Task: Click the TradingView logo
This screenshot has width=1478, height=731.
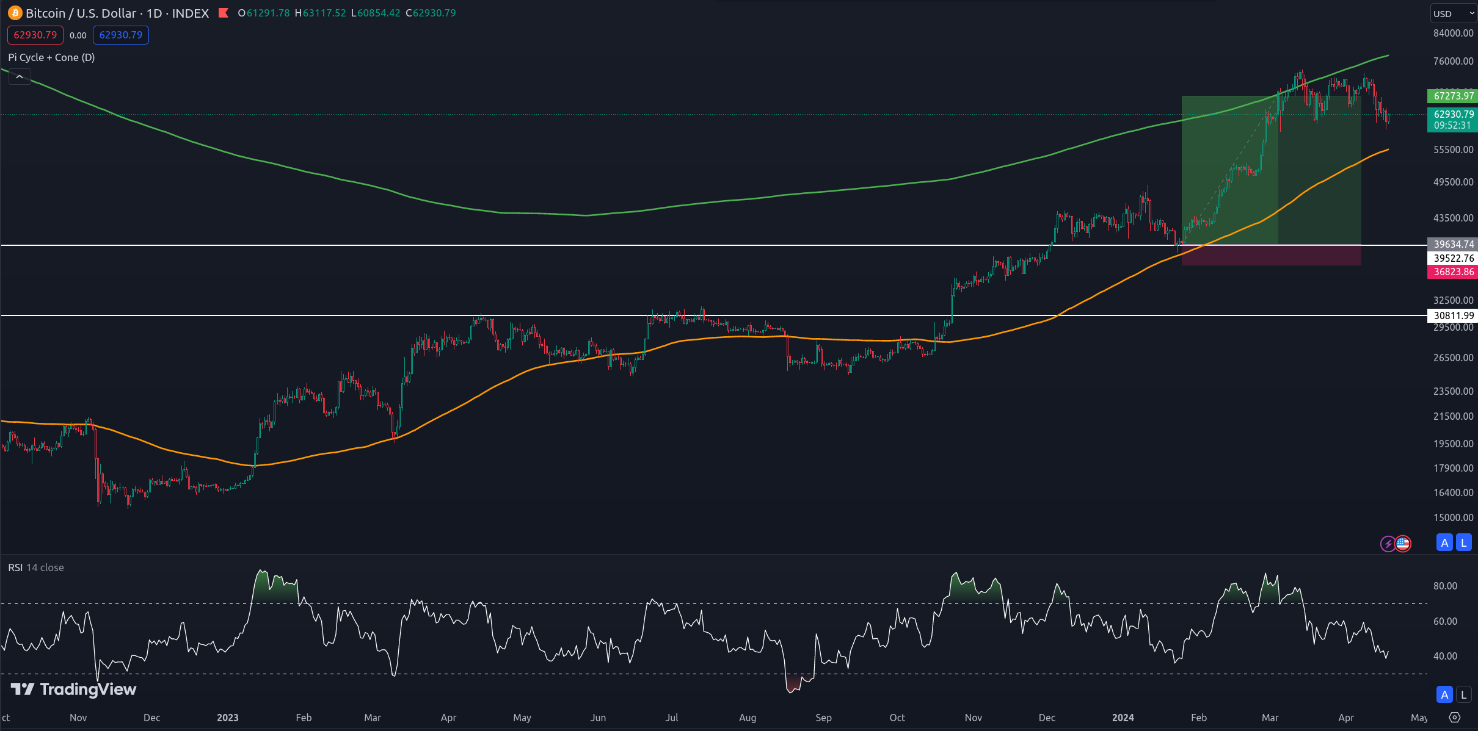Action: coord(74,690)
